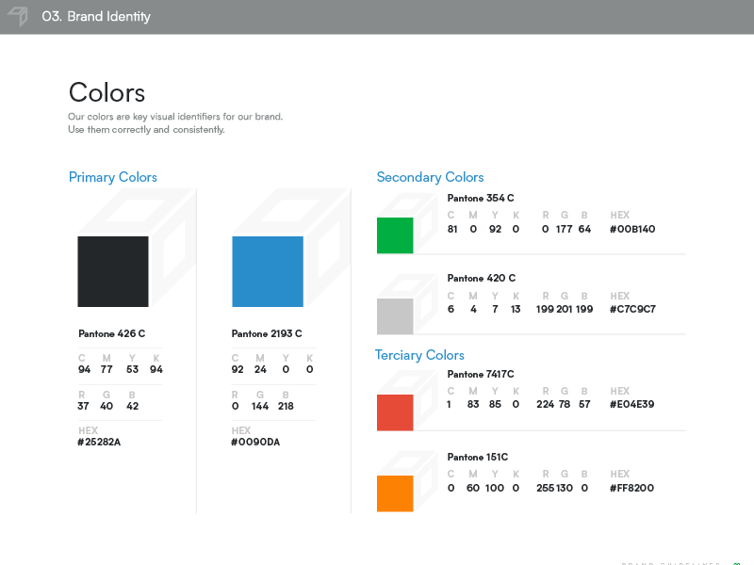Screen dimensions: 754x565
Task: Click the #0090DA hex code
Action: pyautogui.click(x=255, y=442)
